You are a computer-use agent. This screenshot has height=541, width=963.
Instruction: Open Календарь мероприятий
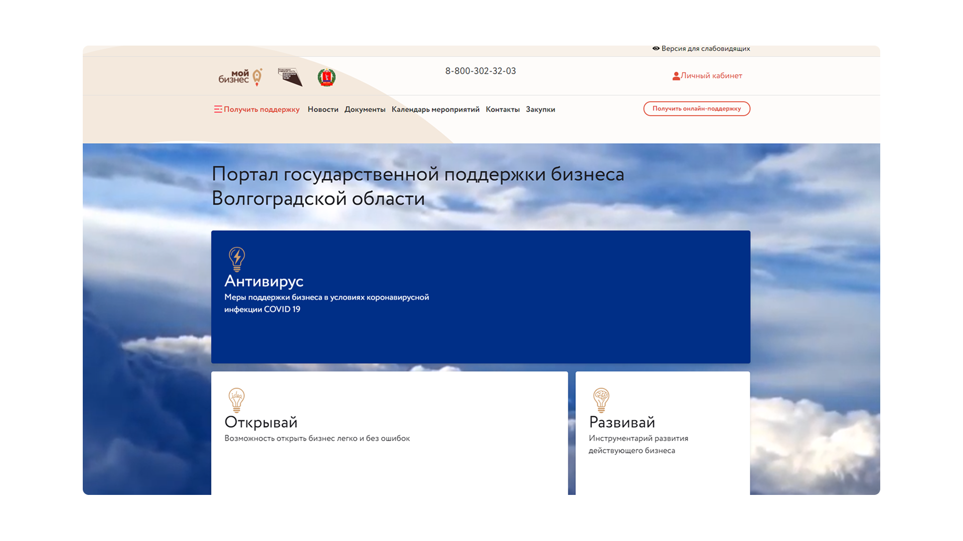pyautogui.click(x=435, y=109)
